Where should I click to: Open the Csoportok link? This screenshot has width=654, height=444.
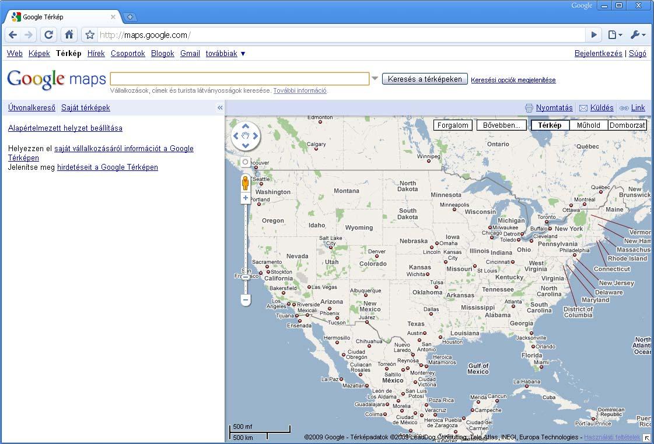pos(128,54)
